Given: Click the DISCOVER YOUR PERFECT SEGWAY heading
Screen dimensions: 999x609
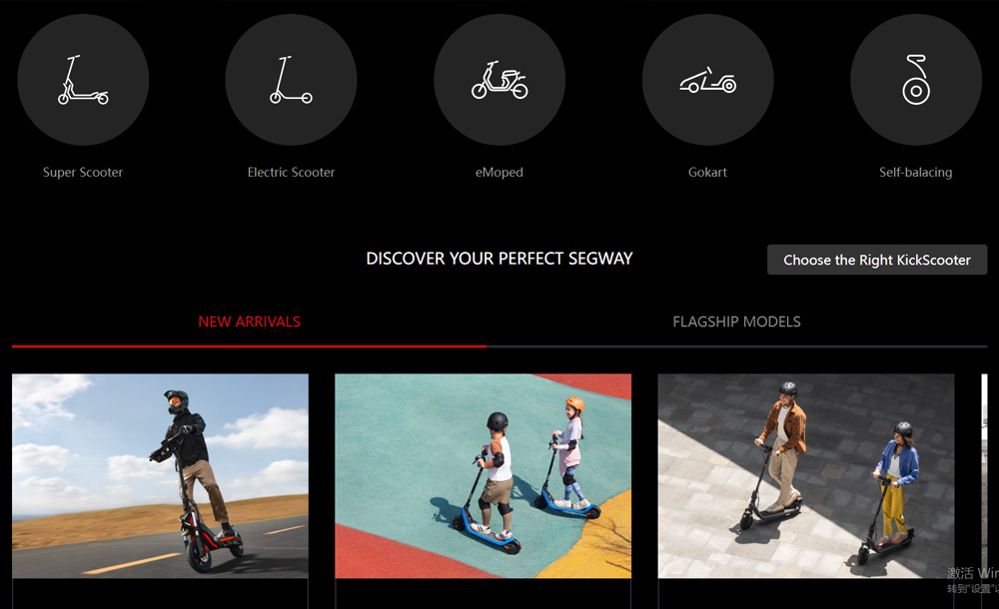Looking at the screenshot, I should 499,259.
